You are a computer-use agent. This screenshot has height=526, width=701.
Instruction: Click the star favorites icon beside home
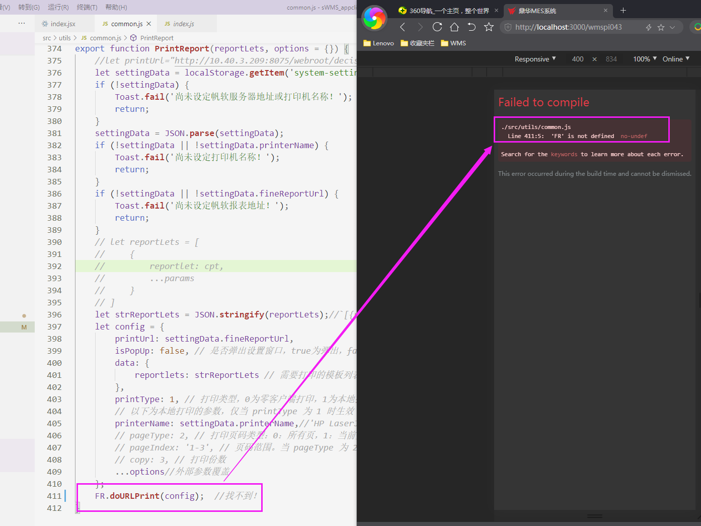tap(489, 27)
